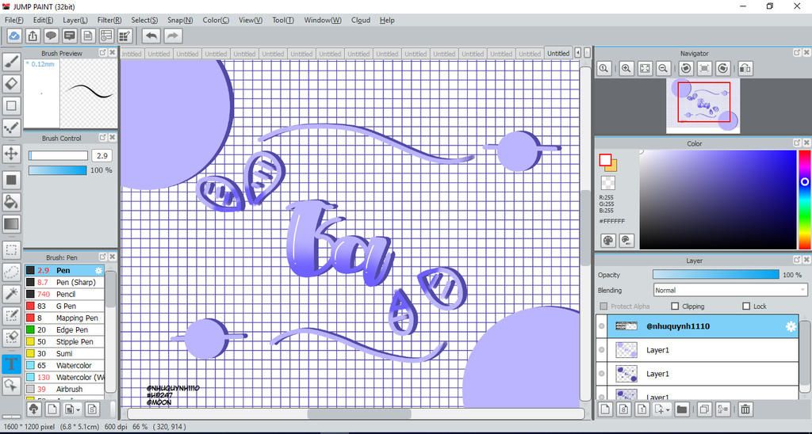Rotate canvas left in Navigator

[686, 68]
